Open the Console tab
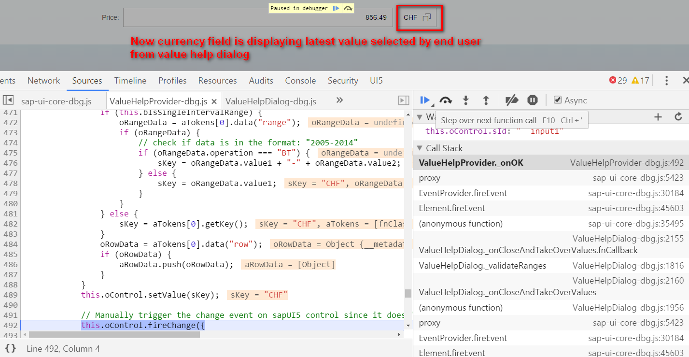This screenshot has width=689, height=357. click(300, 81)
